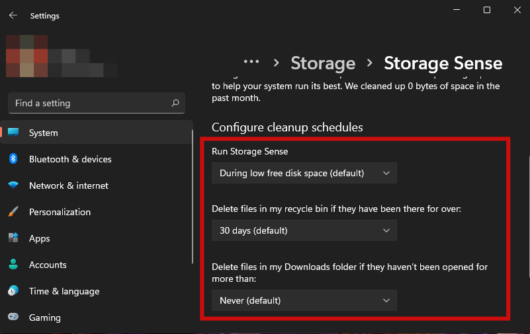Go back using the back arrow
The width and height of the screenshot is (530, 334).
13,15
